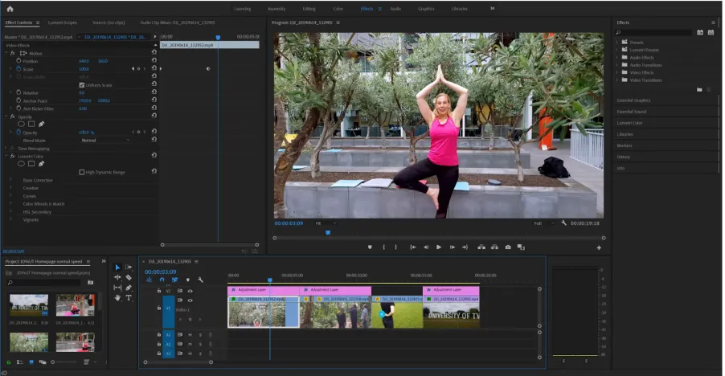Open Essential Graphics panel
The width and height of the screenshot is (725, 376).
pyautogui.click(x=633, y=100)
